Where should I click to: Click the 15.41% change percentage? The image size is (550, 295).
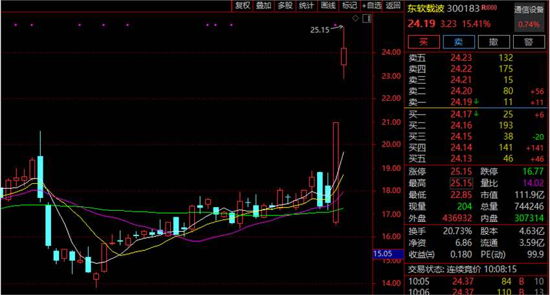(476, 24)
